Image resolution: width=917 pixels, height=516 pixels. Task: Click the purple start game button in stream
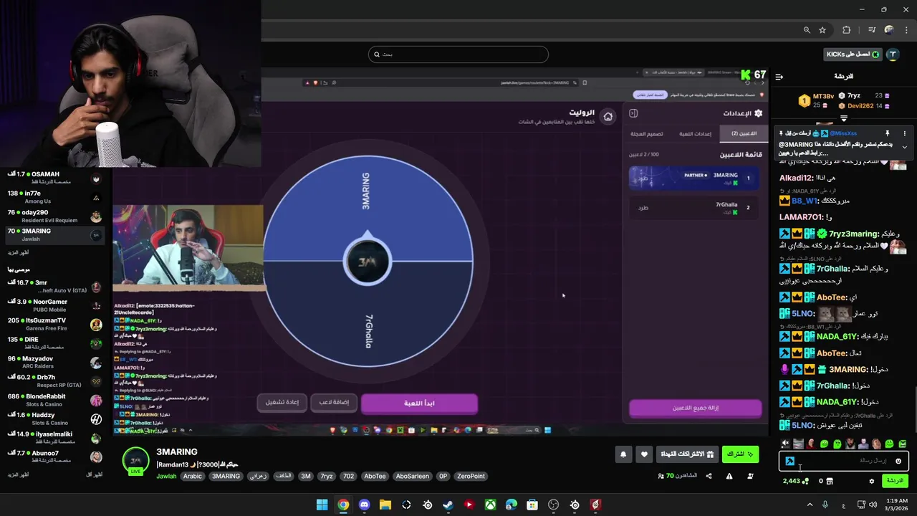coord(419,403)
